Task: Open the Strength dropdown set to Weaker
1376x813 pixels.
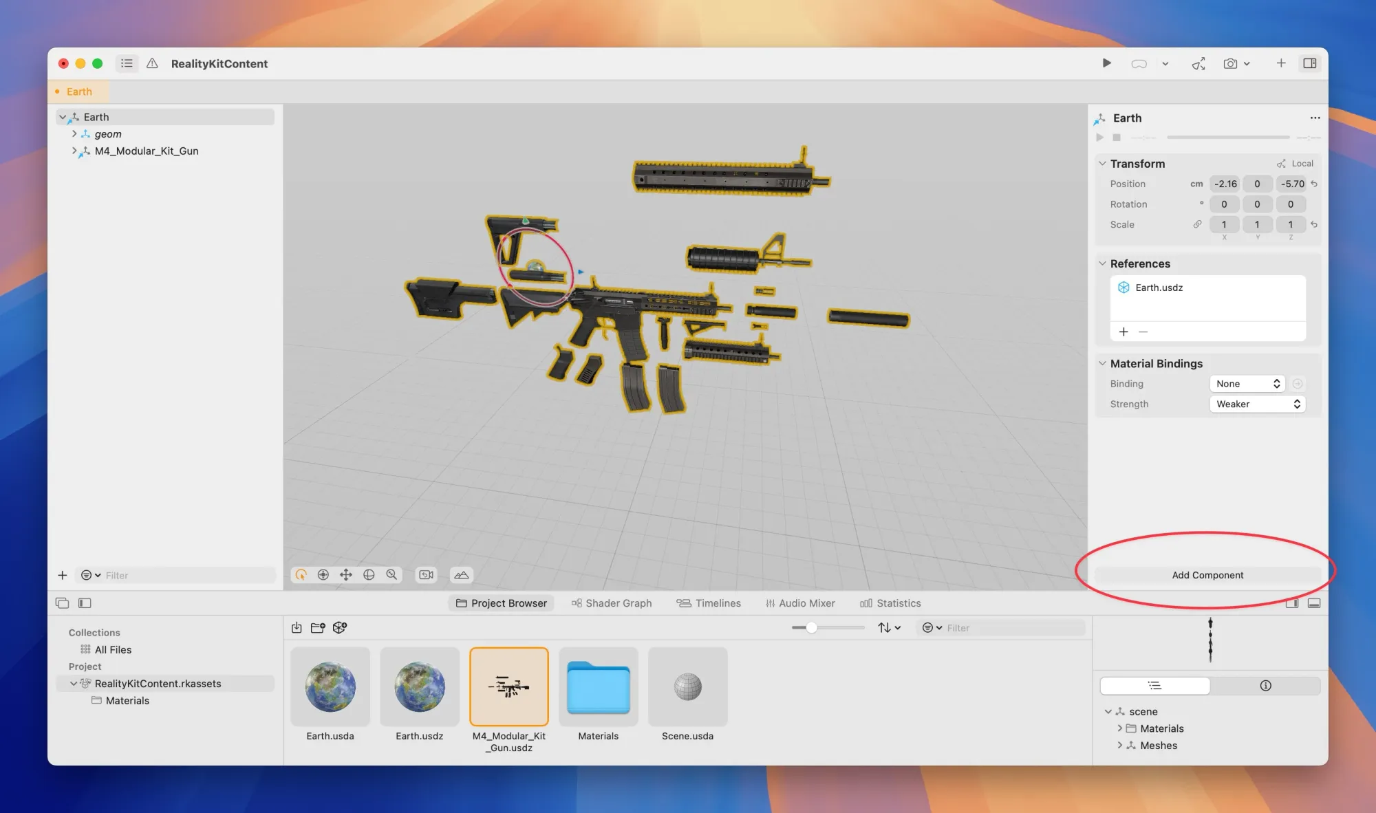Action: tap(1257, 404)
